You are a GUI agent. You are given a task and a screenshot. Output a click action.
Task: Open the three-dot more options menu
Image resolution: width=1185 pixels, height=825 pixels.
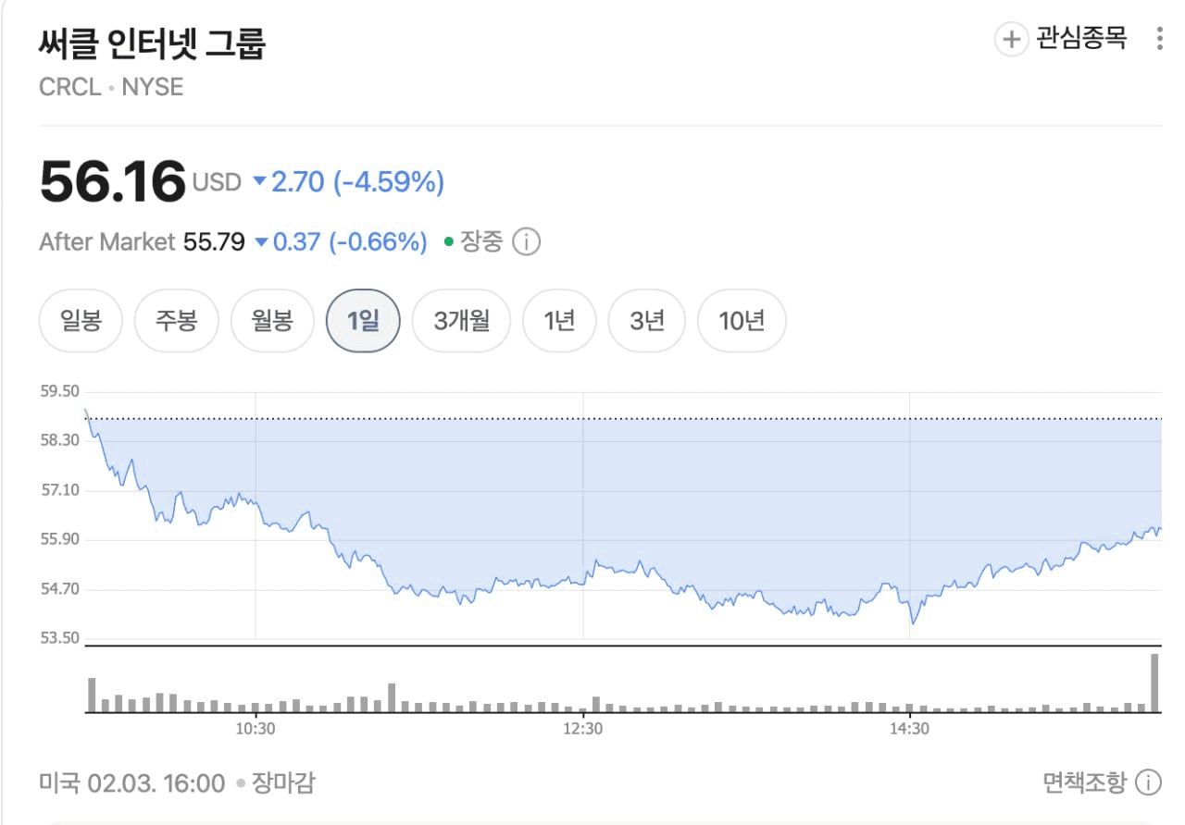coord(1159,40)
